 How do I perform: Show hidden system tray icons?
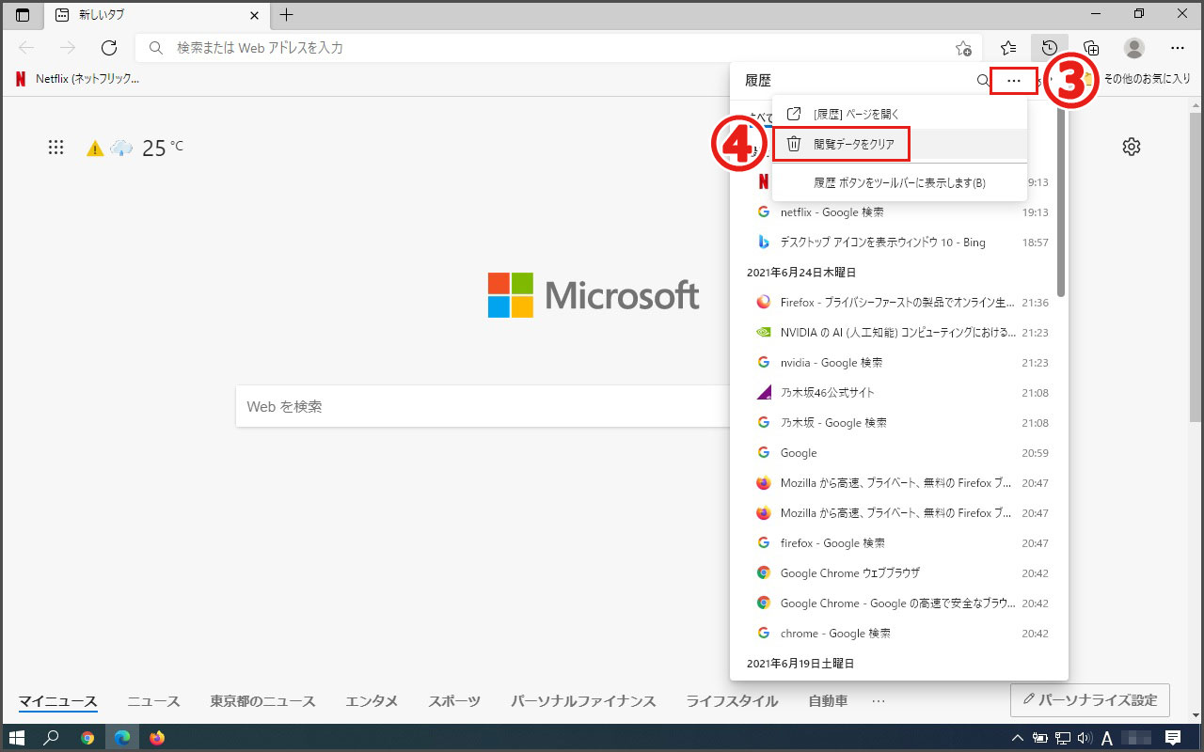pos(1018,738)
